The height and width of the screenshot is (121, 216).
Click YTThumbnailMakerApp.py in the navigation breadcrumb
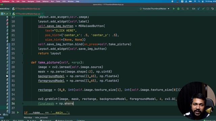point(26,9)
